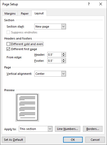
Task: Click the page preview thumbnail
Action: point(27,107)
